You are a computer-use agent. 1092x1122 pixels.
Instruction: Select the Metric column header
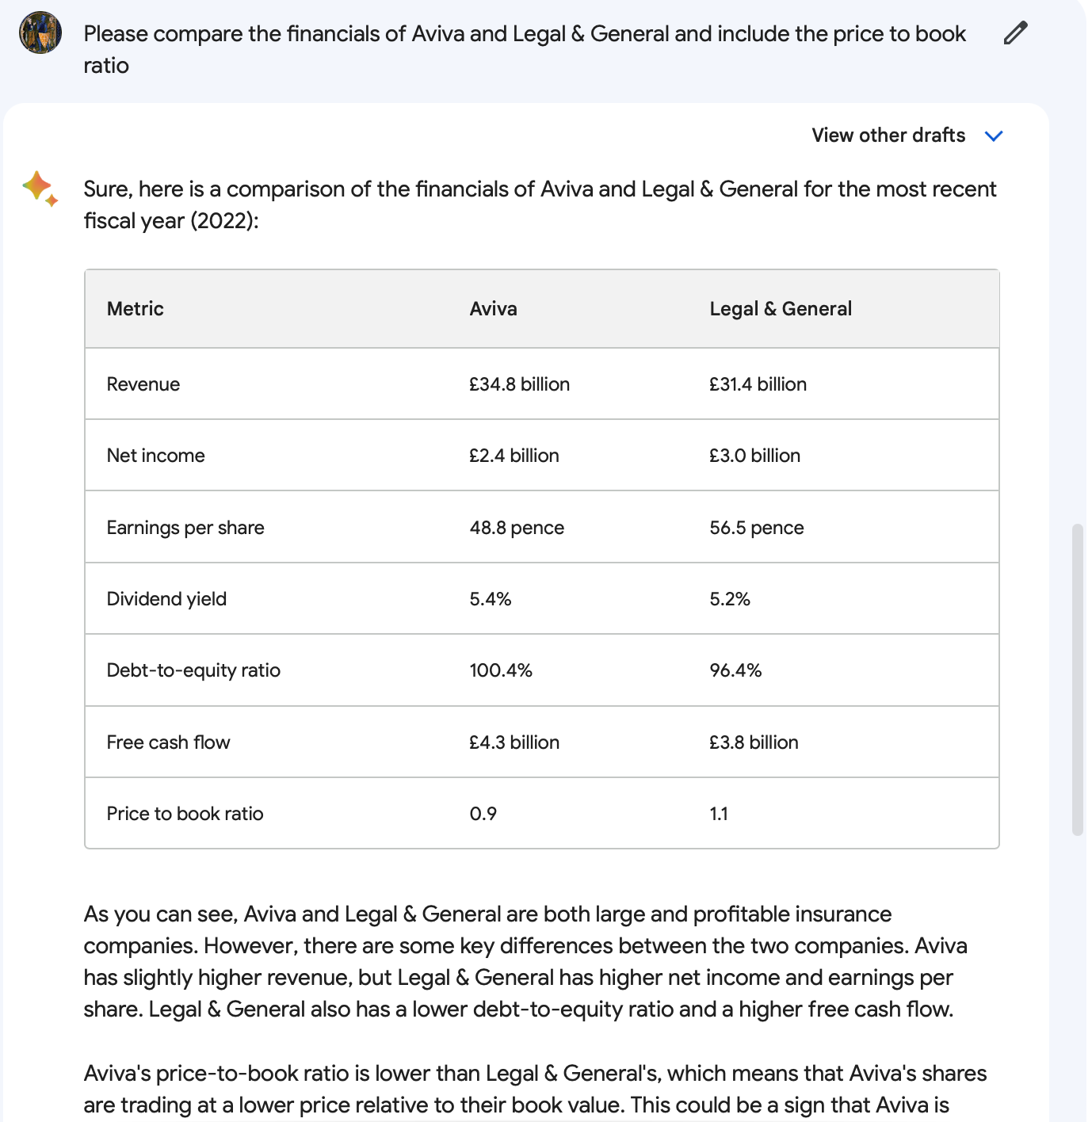pos(136,309)
